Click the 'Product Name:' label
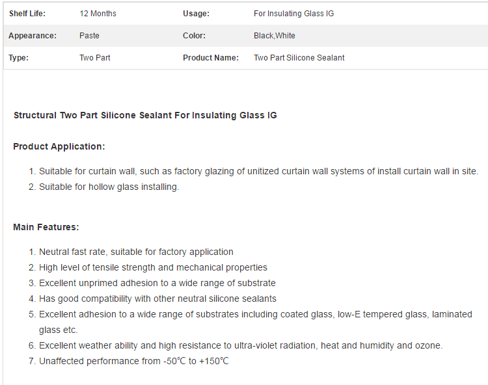Screen dimensions: 488x385 211,58
